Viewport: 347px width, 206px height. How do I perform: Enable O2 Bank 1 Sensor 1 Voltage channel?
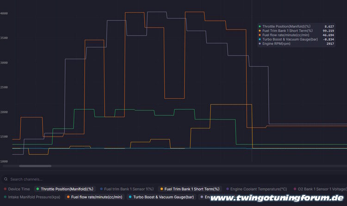pos(320,189)
